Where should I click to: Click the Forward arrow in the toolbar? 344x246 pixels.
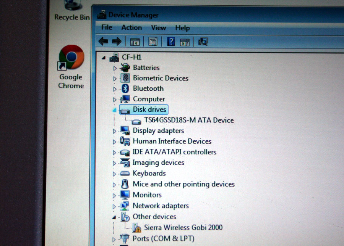(x=116, y=41)
